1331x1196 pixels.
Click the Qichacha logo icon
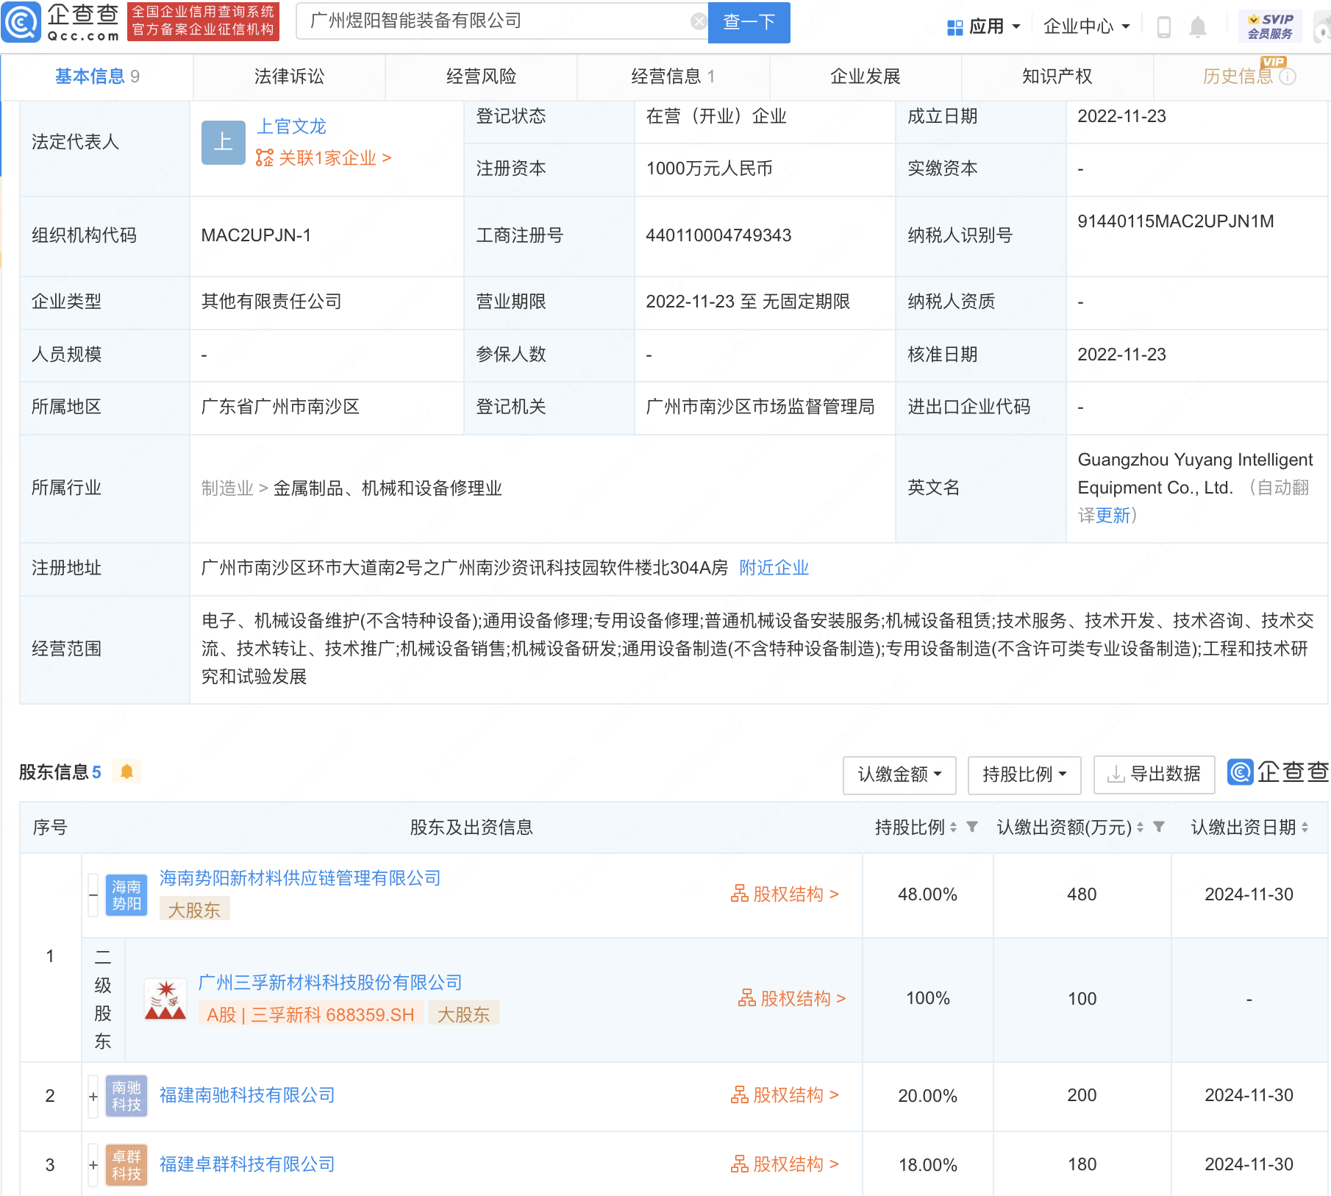tap(21, 23)
